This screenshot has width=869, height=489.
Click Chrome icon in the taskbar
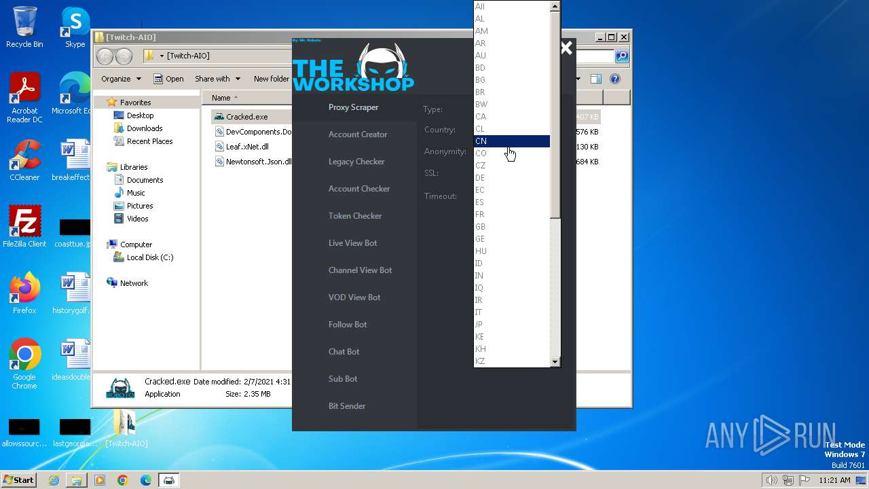tap(123, 480)
